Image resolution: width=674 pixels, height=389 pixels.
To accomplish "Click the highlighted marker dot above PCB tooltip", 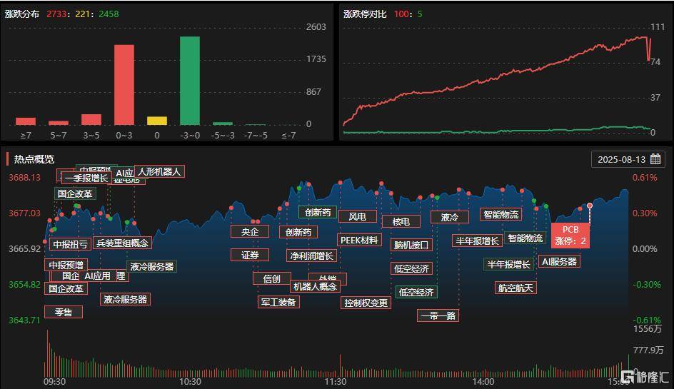I will click(590, 206).
